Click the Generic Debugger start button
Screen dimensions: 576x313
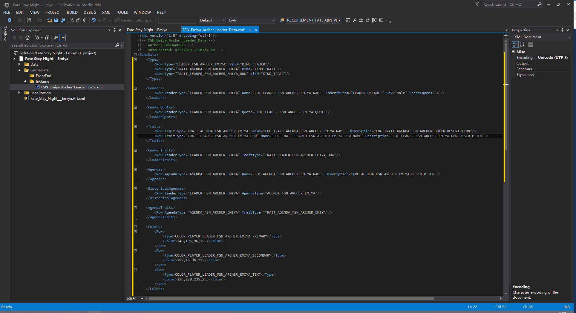pyautogui.click(x=136, y=20)
